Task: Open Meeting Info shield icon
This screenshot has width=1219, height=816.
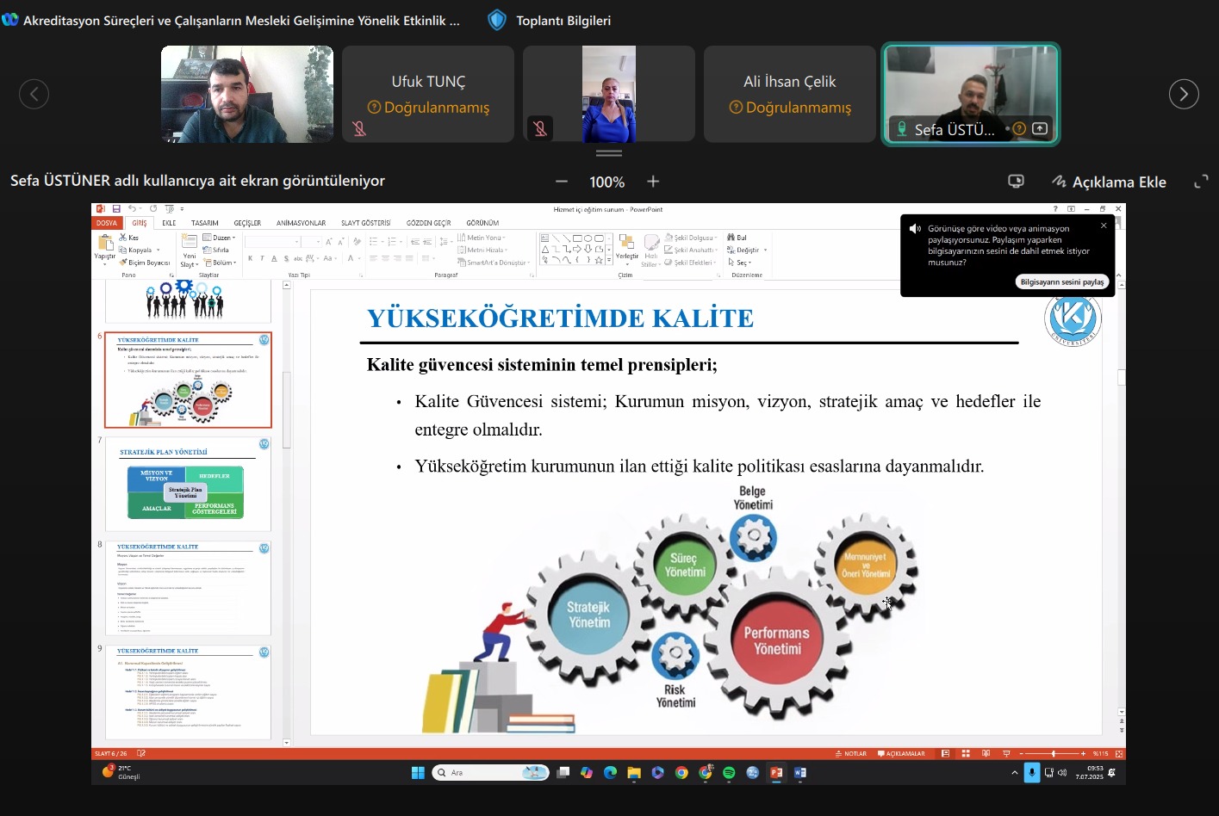Action: 497,20
